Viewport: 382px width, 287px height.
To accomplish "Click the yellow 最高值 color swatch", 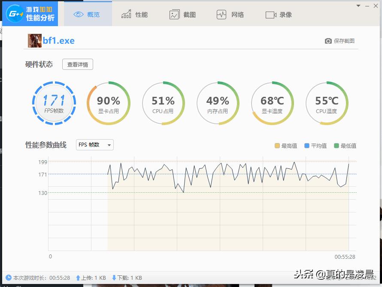I will click(277, 145).
